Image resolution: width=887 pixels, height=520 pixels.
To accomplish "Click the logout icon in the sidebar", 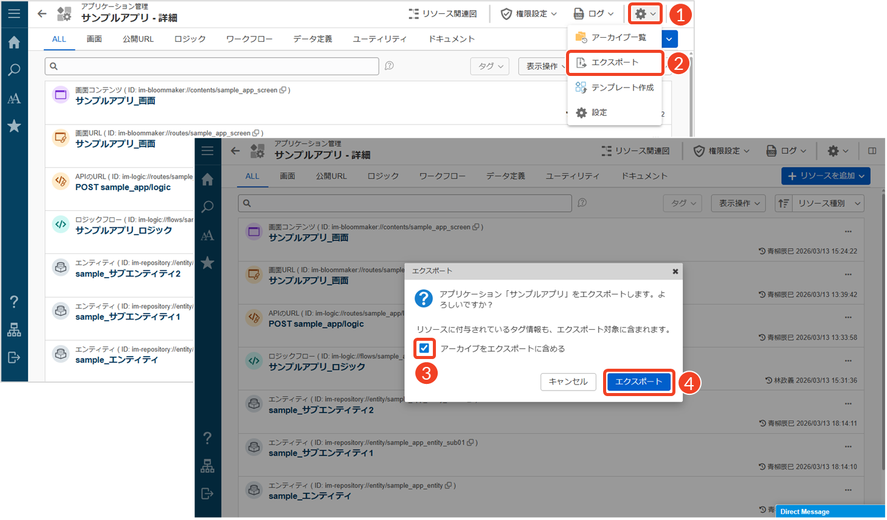I will pos(207,493).
